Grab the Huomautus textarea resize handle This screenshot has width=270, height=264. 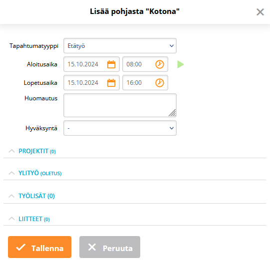(172, 113)
